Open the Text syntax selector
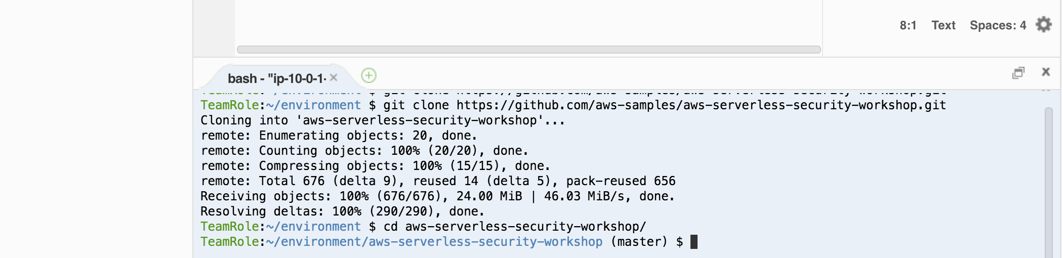The width and height of the screenshot is (1062, 258). tap(944, 25)
